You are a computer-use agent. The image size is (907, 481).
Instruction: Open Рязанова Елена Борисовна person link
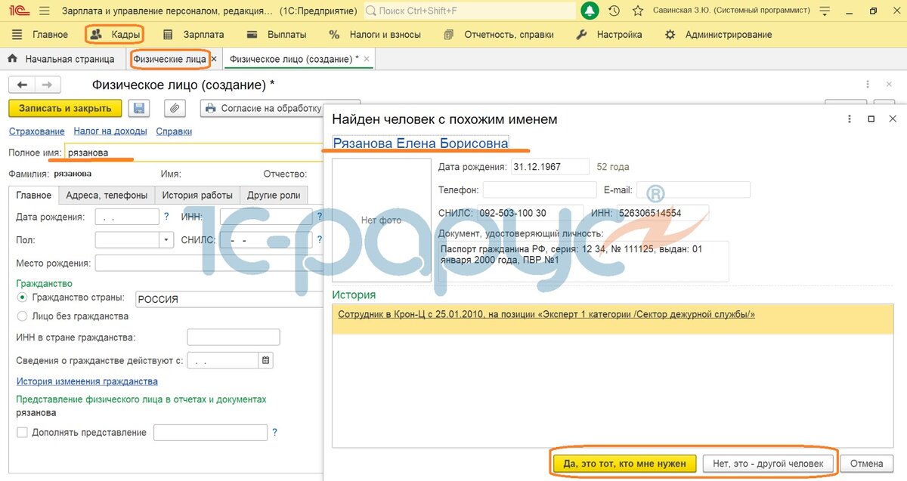click(420, 143)
